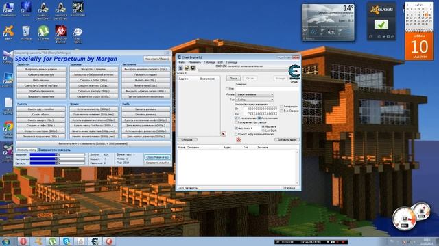Click the Возврат undo scan button

click(x=281, y=79)
